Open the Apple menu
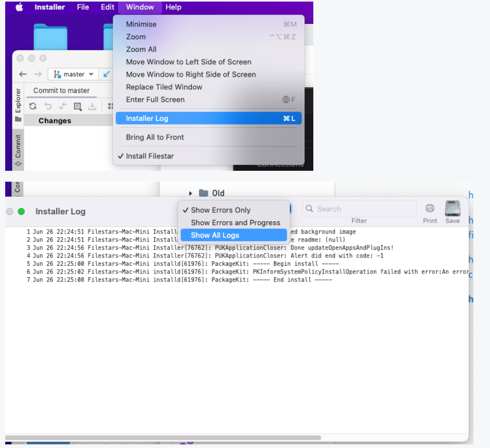Viewport: 490px width, 448px height. point(19,7)
